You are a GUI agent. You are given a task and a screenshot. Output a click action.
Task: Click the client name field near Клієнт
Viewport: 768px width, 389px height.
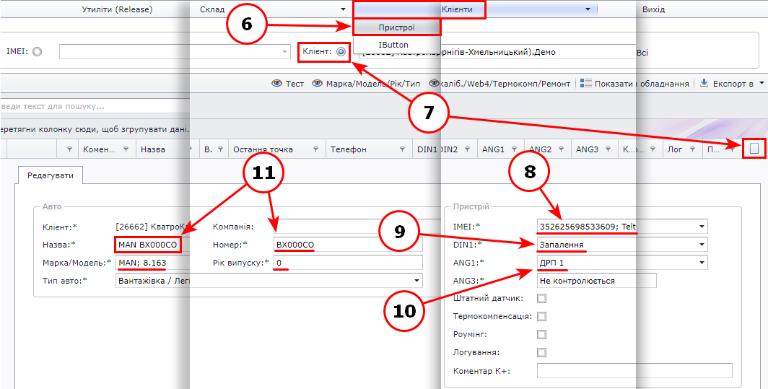click(x=497, y=51)
